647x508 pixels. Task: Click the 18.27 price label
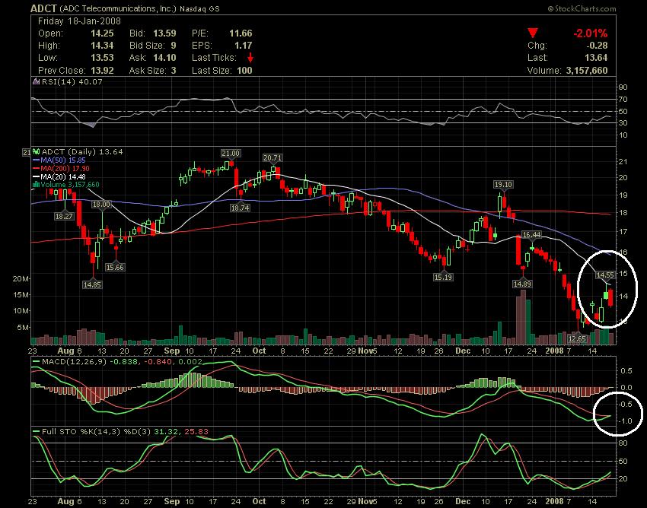(64, 216)
